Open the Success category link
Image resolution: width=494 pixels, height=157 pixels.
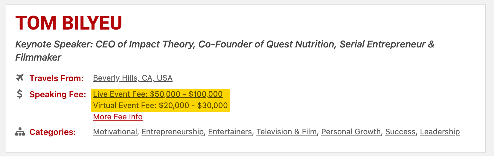(400, 132)
